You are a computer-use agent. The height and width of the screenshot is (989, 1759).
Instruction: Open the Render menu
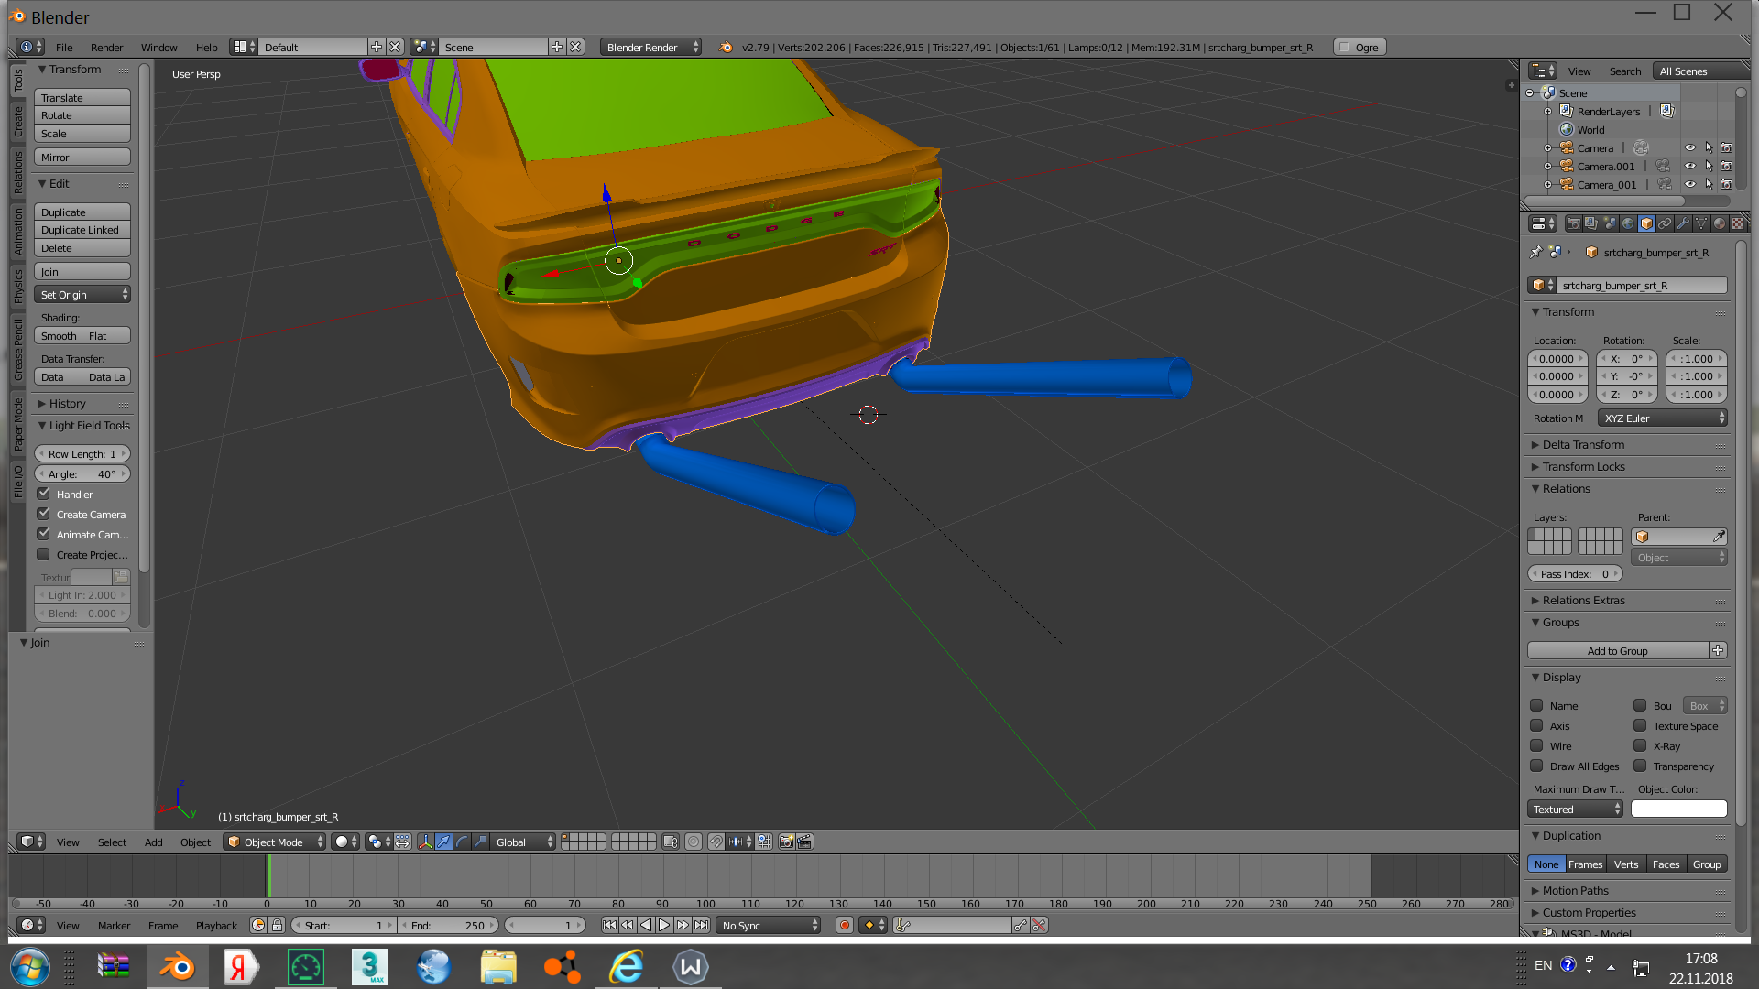pyautogui.click(x=106, y=48)
